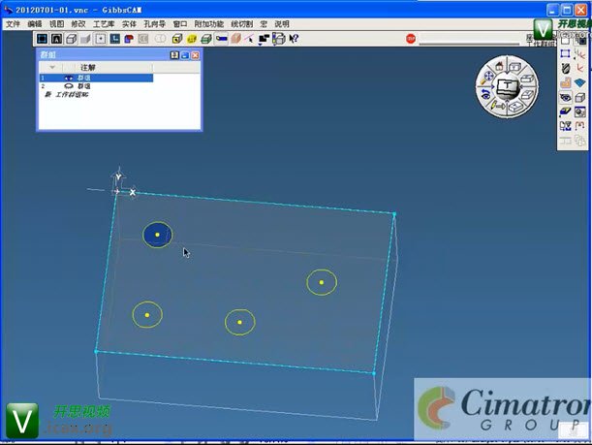Select the lower right box view on dial

pyautogui.click(x=527, y=94)
